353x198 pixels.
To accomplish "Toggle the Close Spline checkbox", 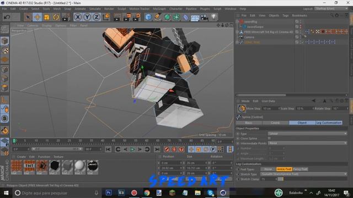I will pos(269,138).
